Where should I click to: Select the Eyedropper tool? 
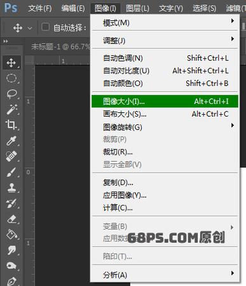pos(11,141)
